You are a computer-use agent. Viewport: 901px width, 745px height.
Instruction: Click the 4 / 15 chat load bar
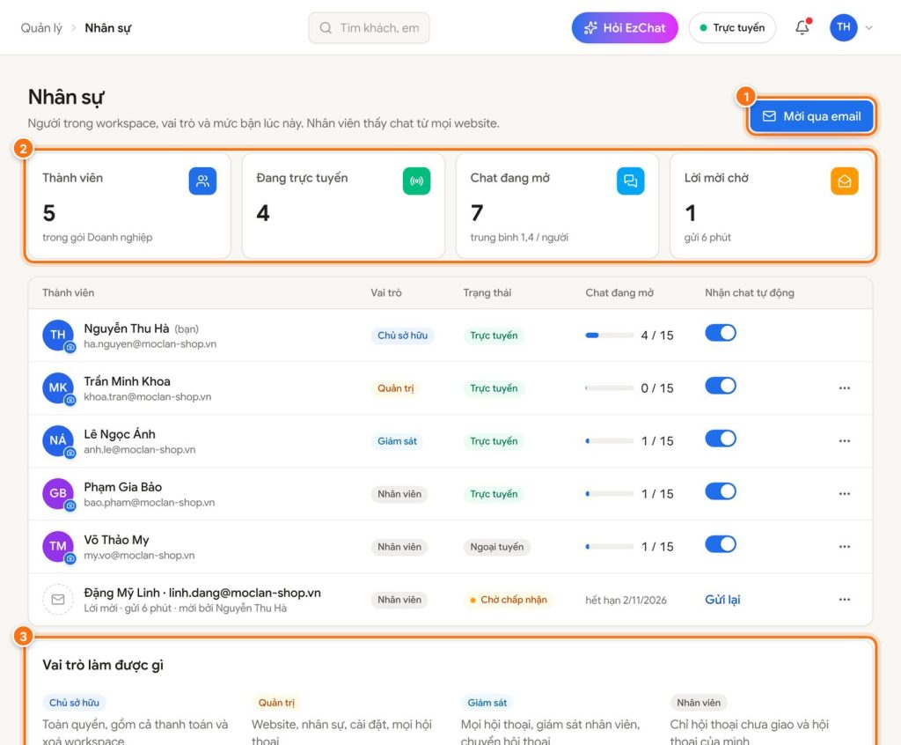coord(609,336)
